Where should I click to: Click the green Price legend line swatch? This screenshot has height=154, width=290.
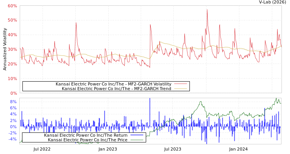point(136,140)
